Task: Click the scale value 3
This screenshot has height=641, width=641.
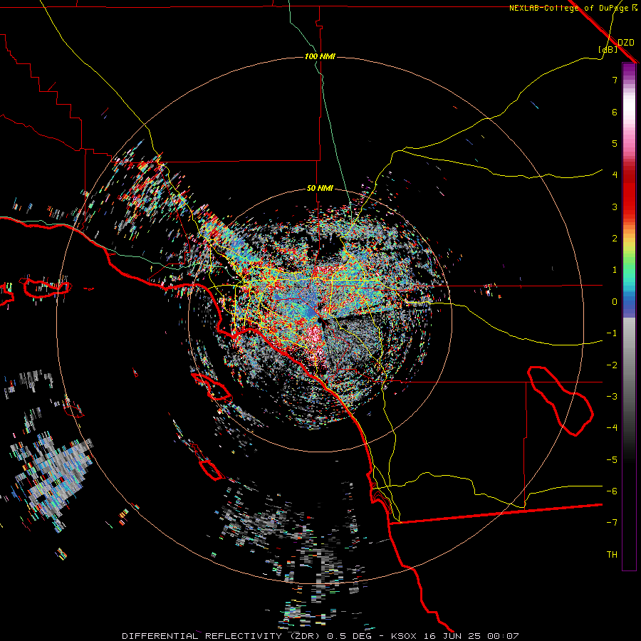Action: 615,207
